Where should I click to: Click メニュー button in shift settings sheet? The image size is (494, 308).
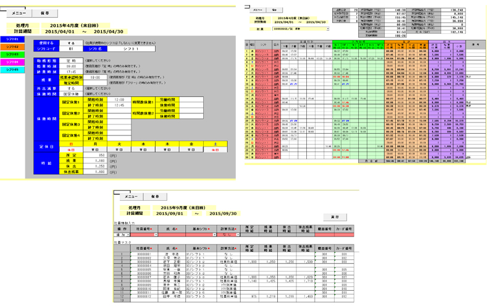[19, 13]
